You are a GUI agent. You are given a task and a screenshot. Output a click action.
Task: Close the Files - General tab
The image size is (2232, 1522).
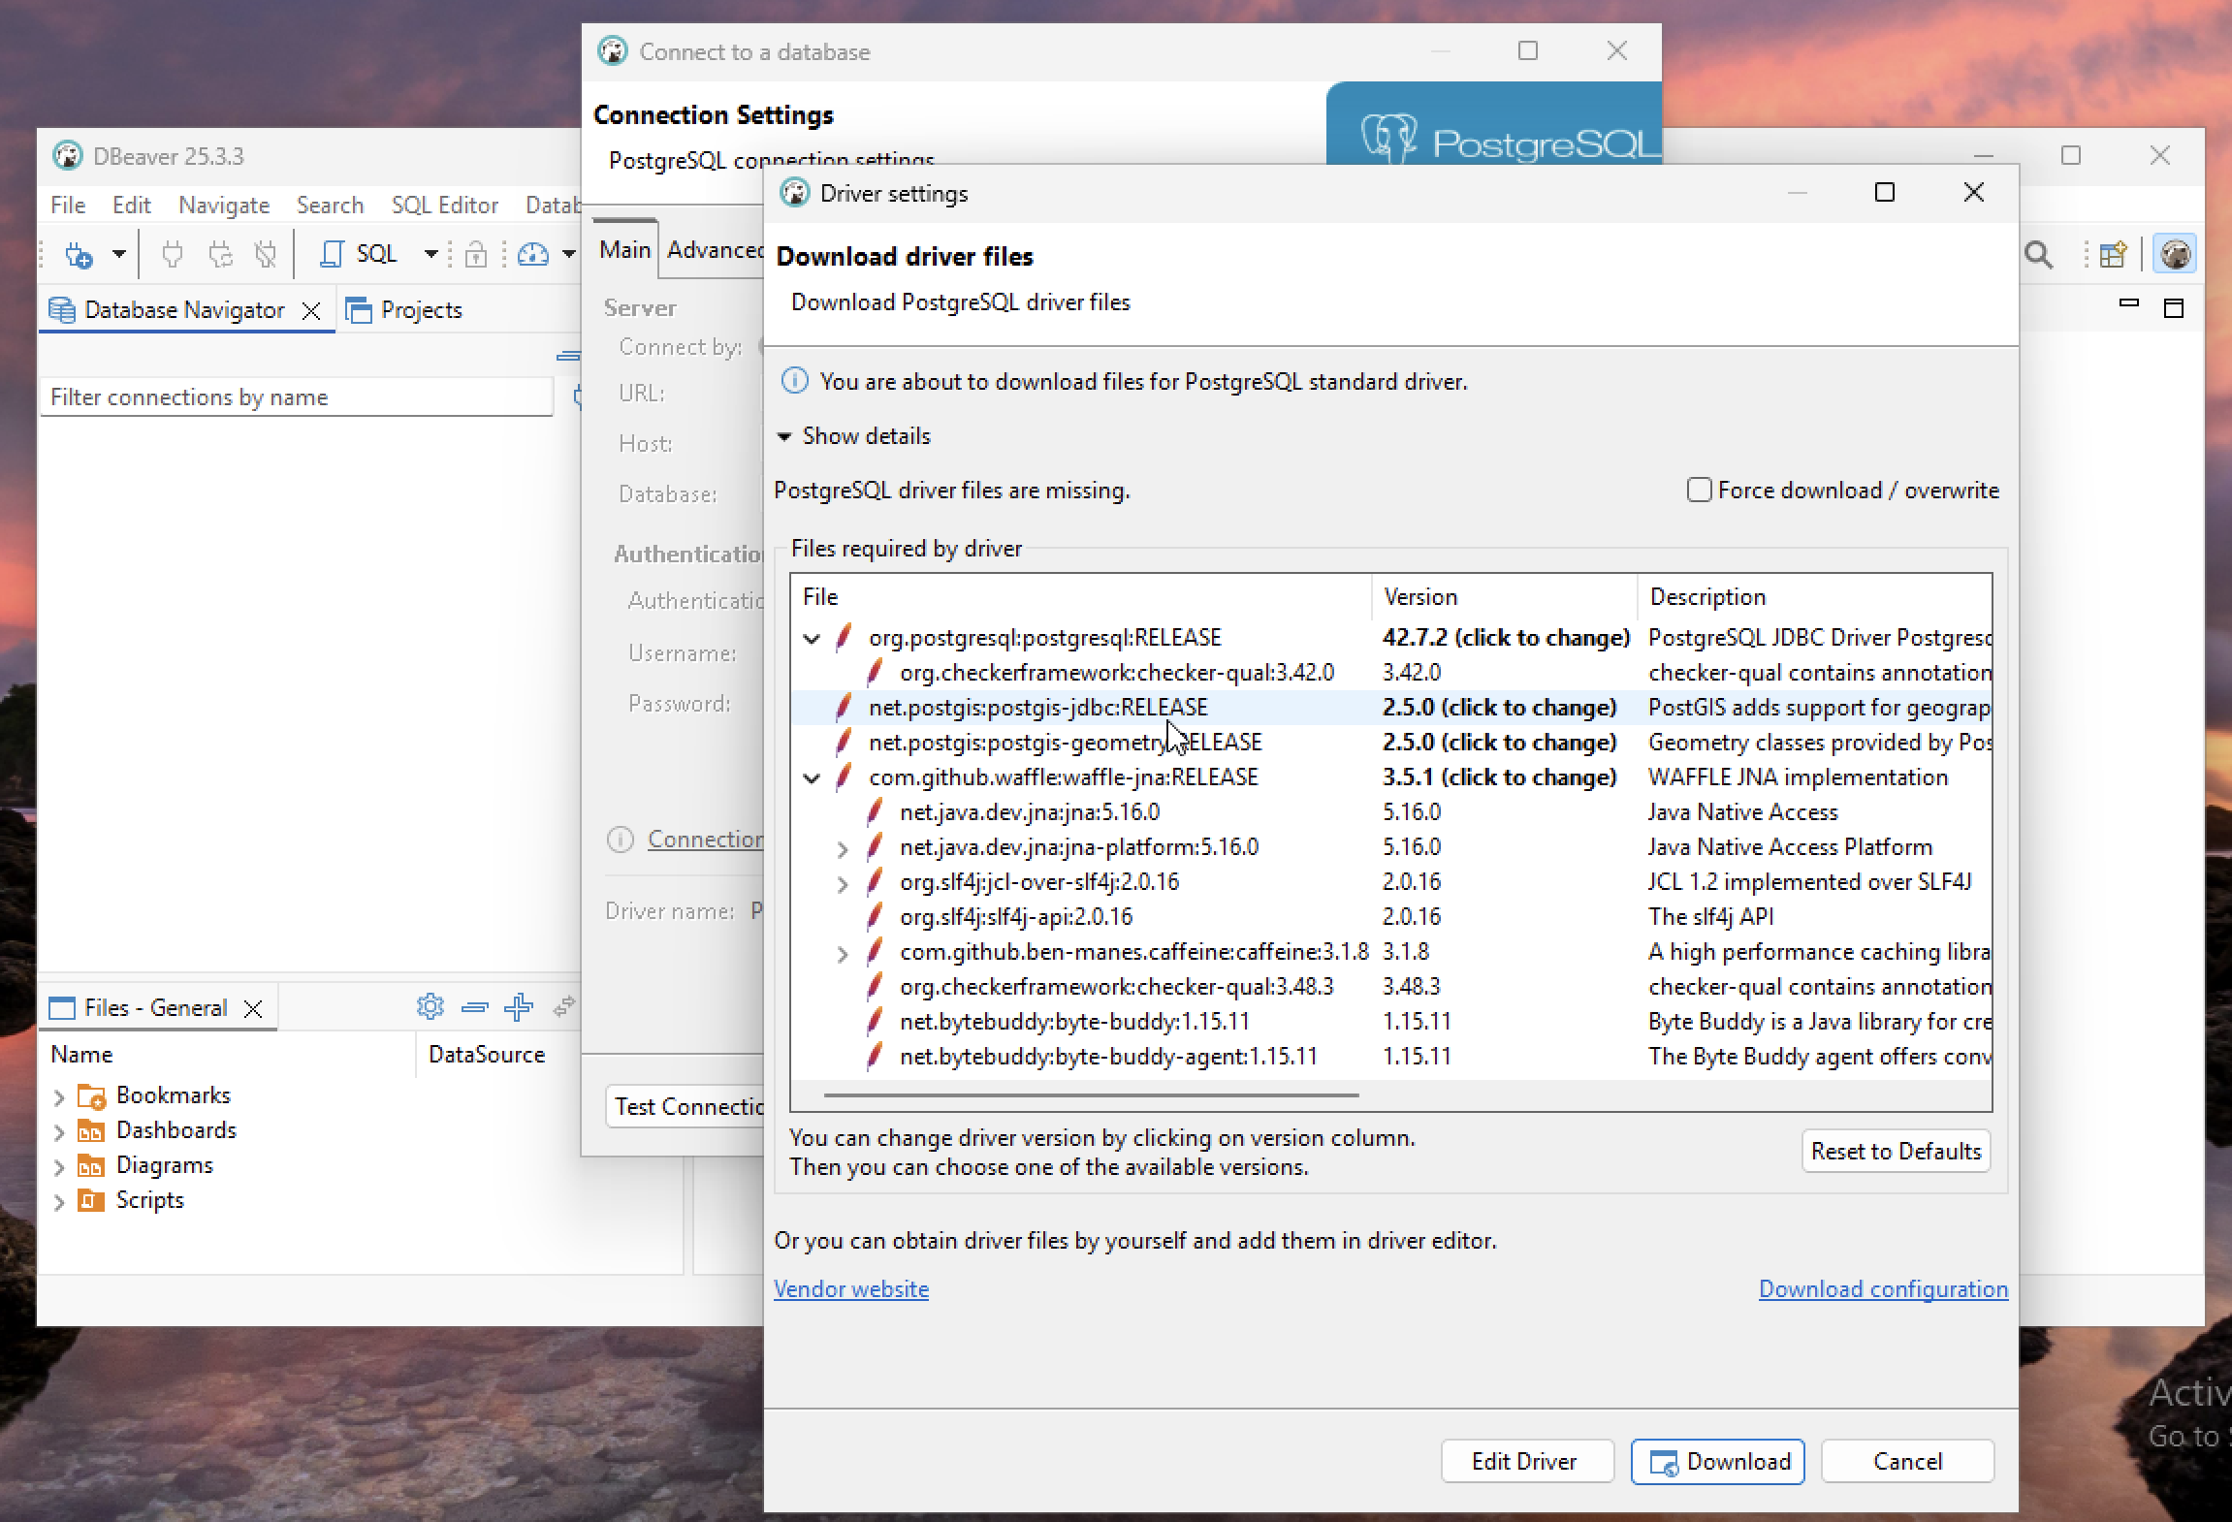tap(253, 1009)
